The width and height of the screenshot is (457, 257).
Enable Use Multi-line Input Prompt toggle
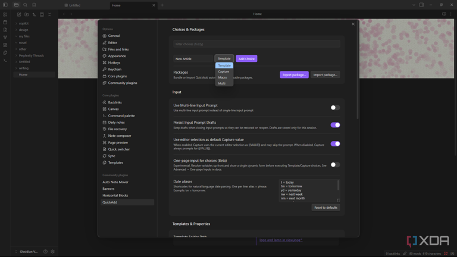tap(335, 108)
